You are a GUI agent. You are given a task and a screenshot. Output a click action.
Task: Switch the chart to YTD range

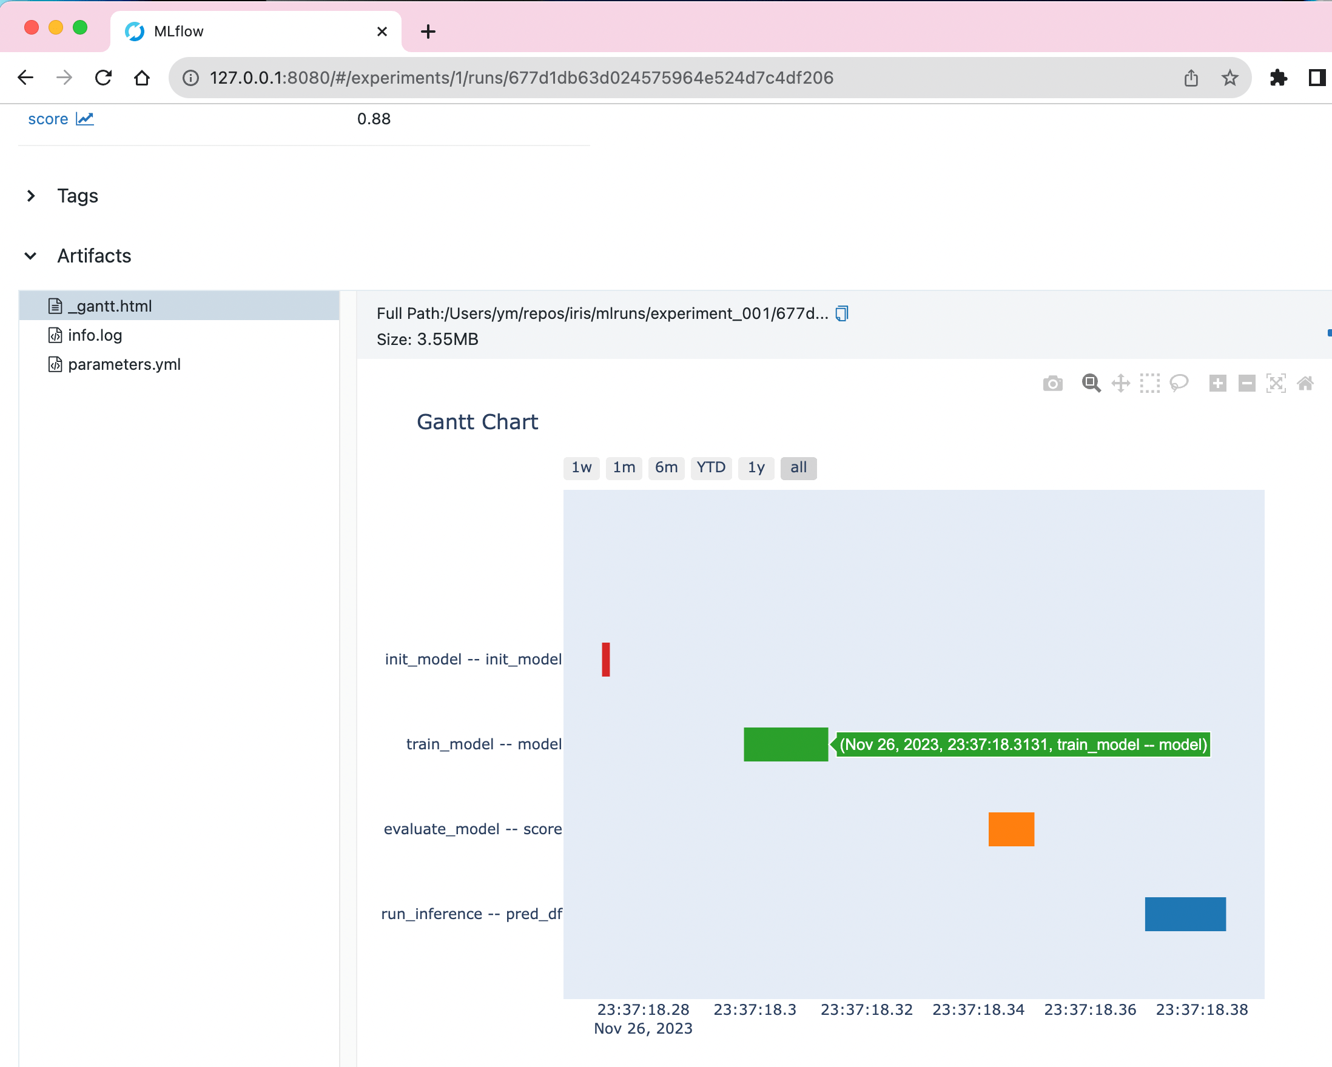(x=711, y=468)
